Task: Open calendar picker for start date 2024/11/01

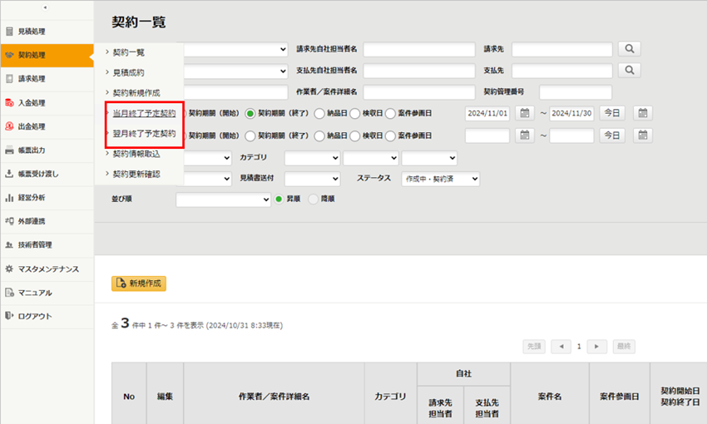Action: [525, 113]
